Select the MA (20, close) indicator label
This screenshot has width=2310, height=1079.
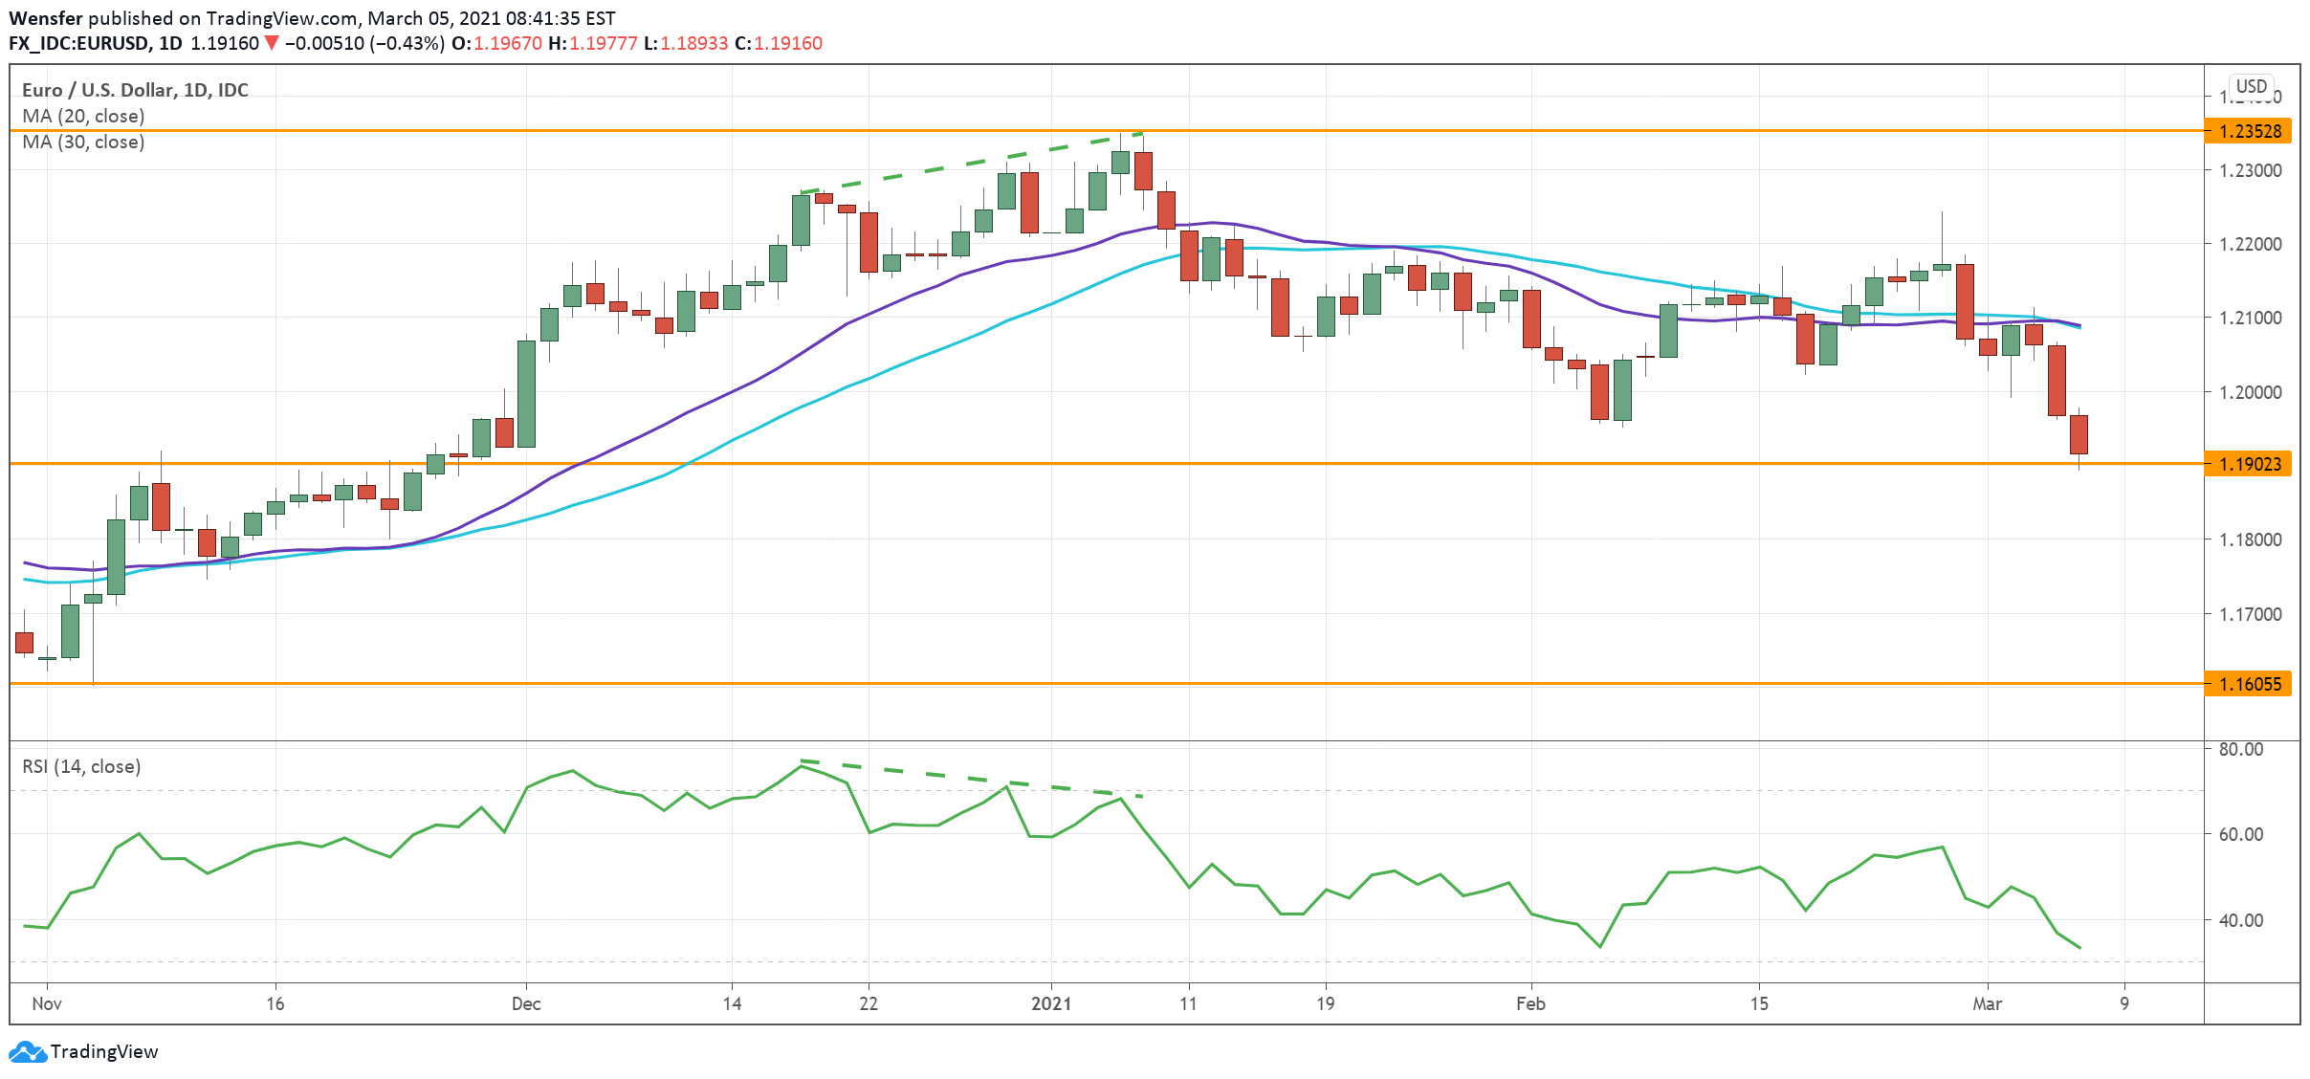coord(83,116)
